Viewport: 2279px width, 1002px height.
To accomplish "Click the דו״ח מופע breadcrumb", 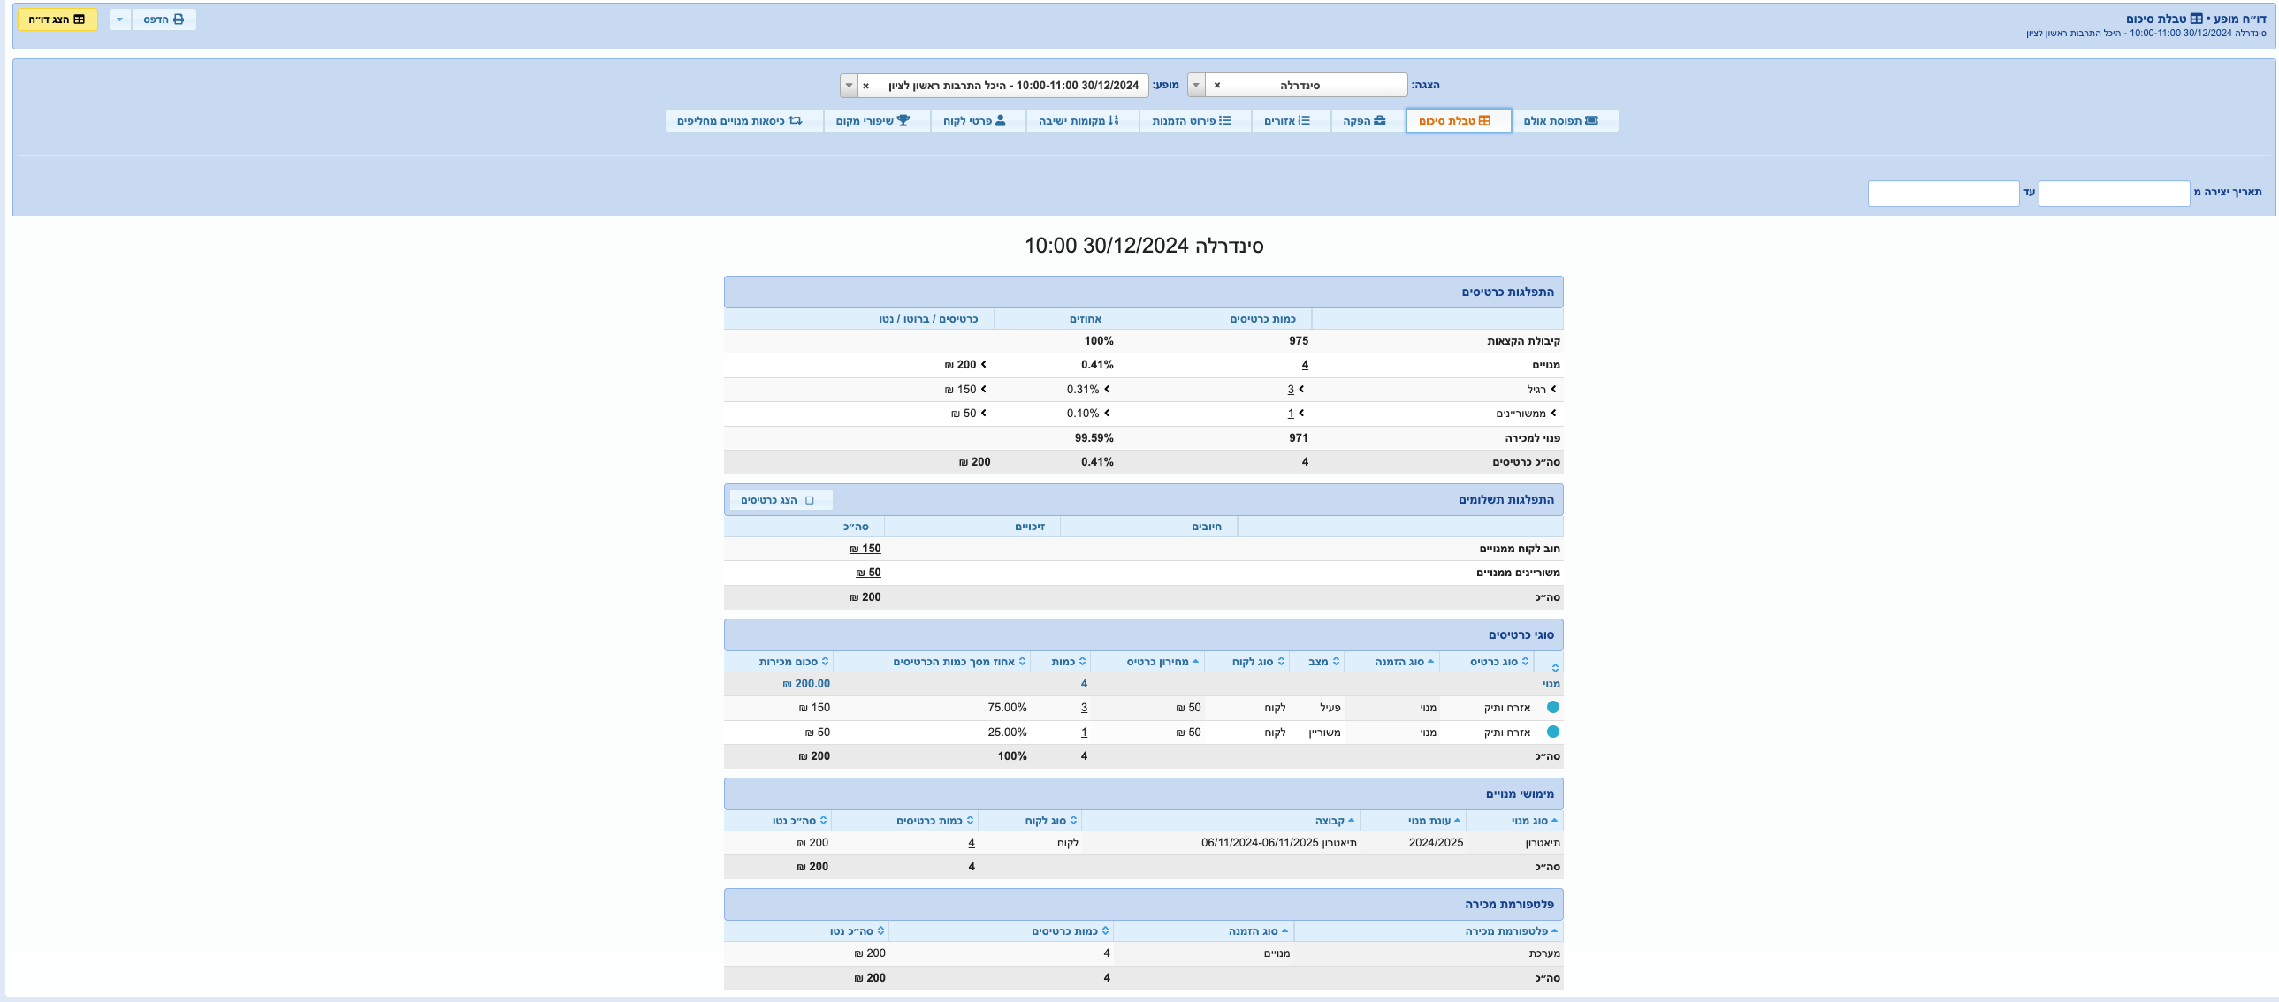I will (2241, 19).
